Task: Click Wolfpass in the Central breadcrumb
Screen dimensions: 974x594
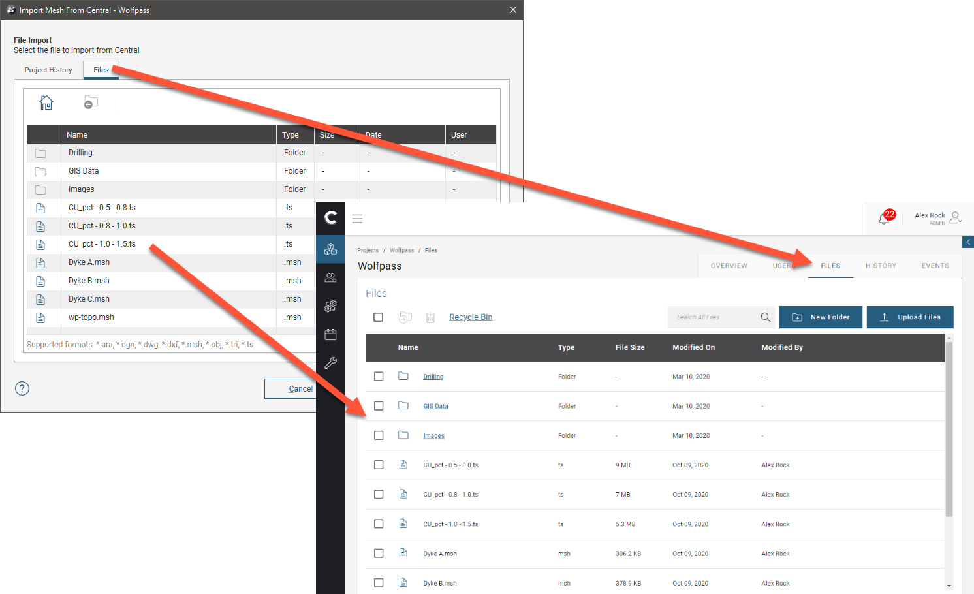Action: click(401, 250)
